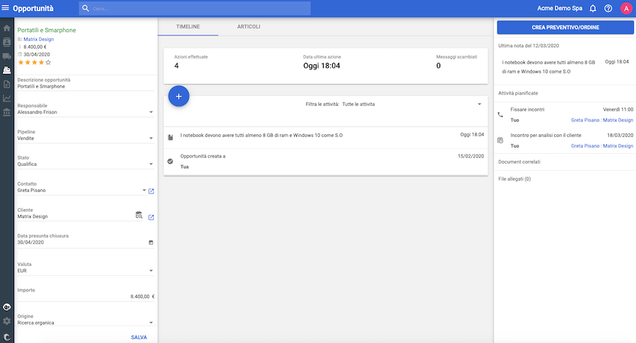Search client database icon next to Matrix Design
This screenshot has height=343, width=636.
pos(139,215)
